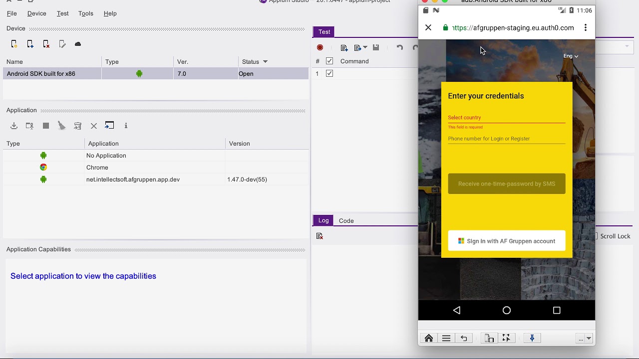Screen dimensions: 639x359
Task: Click the add command icon in Test toolbar
Action: (344, 48)
